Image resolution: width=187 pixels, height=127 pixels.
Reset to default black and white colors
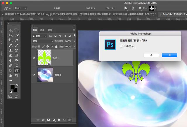point(11,92)
